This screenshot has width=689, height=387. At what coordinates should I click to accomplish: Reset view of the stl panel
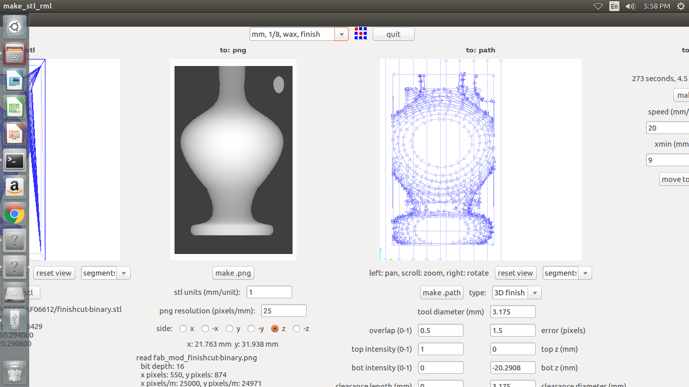tap(54, 273)
